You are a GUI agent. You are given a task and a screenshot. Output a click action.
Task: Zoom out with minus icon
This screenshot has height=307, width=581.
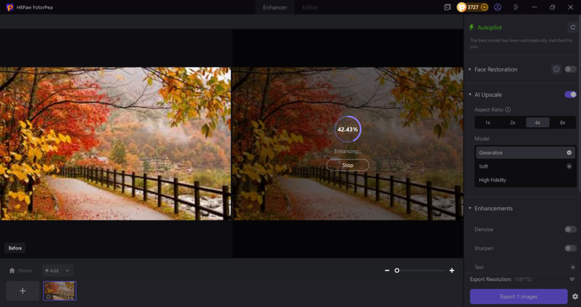point(387,270)
